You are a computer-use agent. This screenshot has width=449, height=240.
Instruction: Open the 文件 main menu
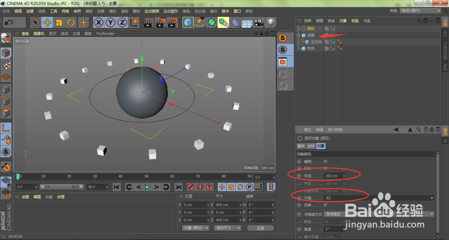coord(6,11)
